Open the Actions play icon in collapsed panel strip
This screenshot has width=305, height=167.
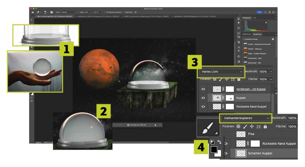(x=239, y=23)
